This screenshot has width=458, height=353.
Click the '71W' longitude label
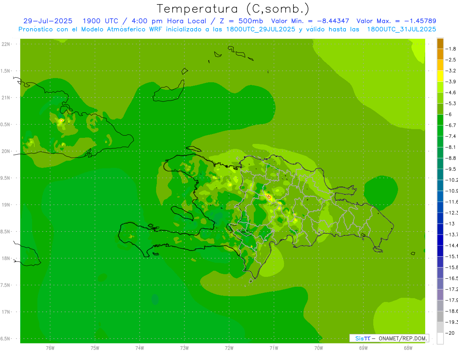[x=274, y=348]
